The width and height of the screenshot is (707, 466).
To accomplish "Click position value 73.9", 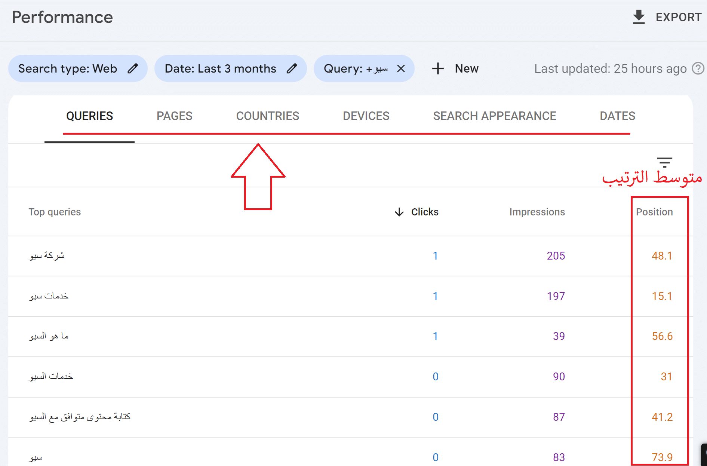I will (662, 457).
